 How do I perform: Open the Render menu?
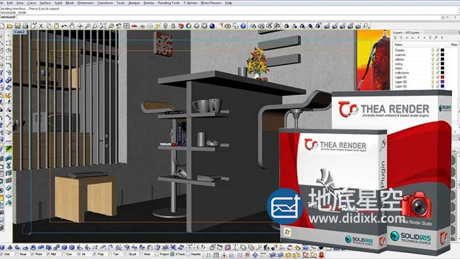pos(149,3)
